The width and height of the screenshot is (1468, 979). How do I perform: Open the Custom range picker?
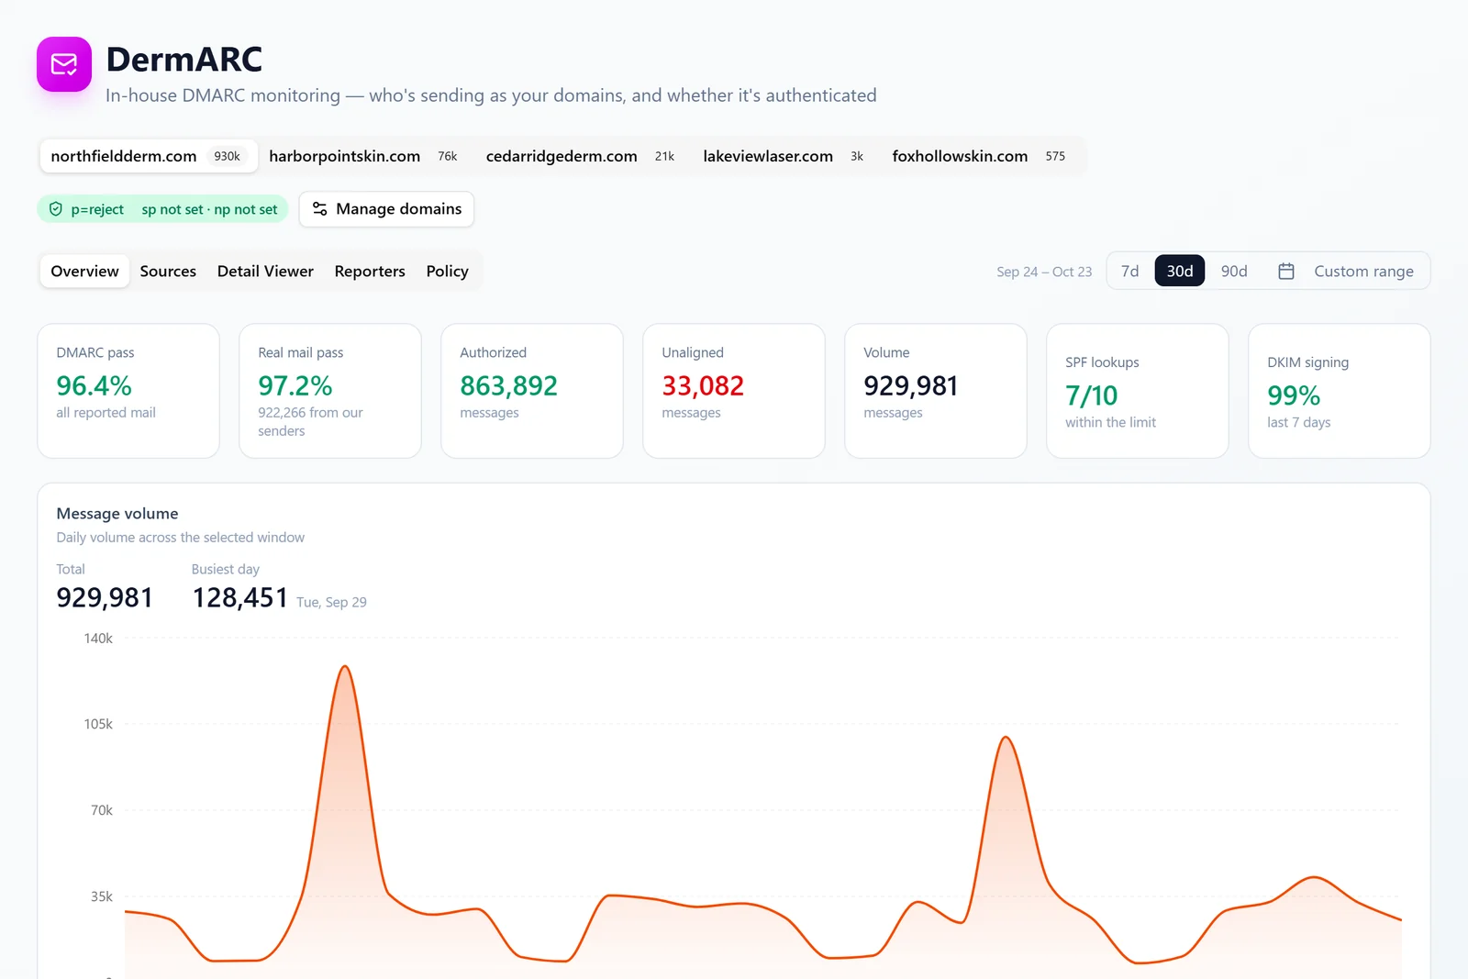click(1346, 272)
